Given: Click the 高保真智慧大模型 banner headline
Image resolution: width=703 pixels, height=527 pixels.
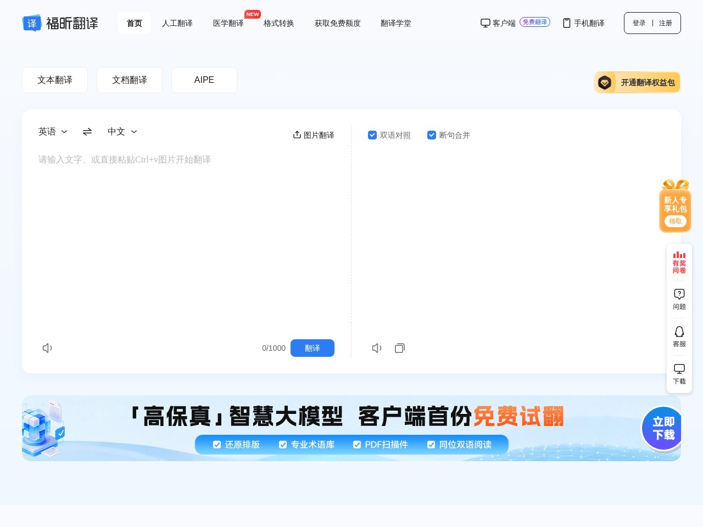Looking at the screenshot, I should click(347, 417).
